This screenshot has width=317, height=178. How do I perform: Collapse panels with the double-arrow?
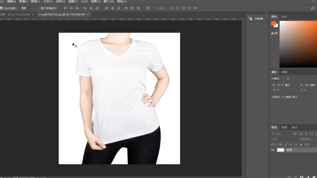pos(267,13)
